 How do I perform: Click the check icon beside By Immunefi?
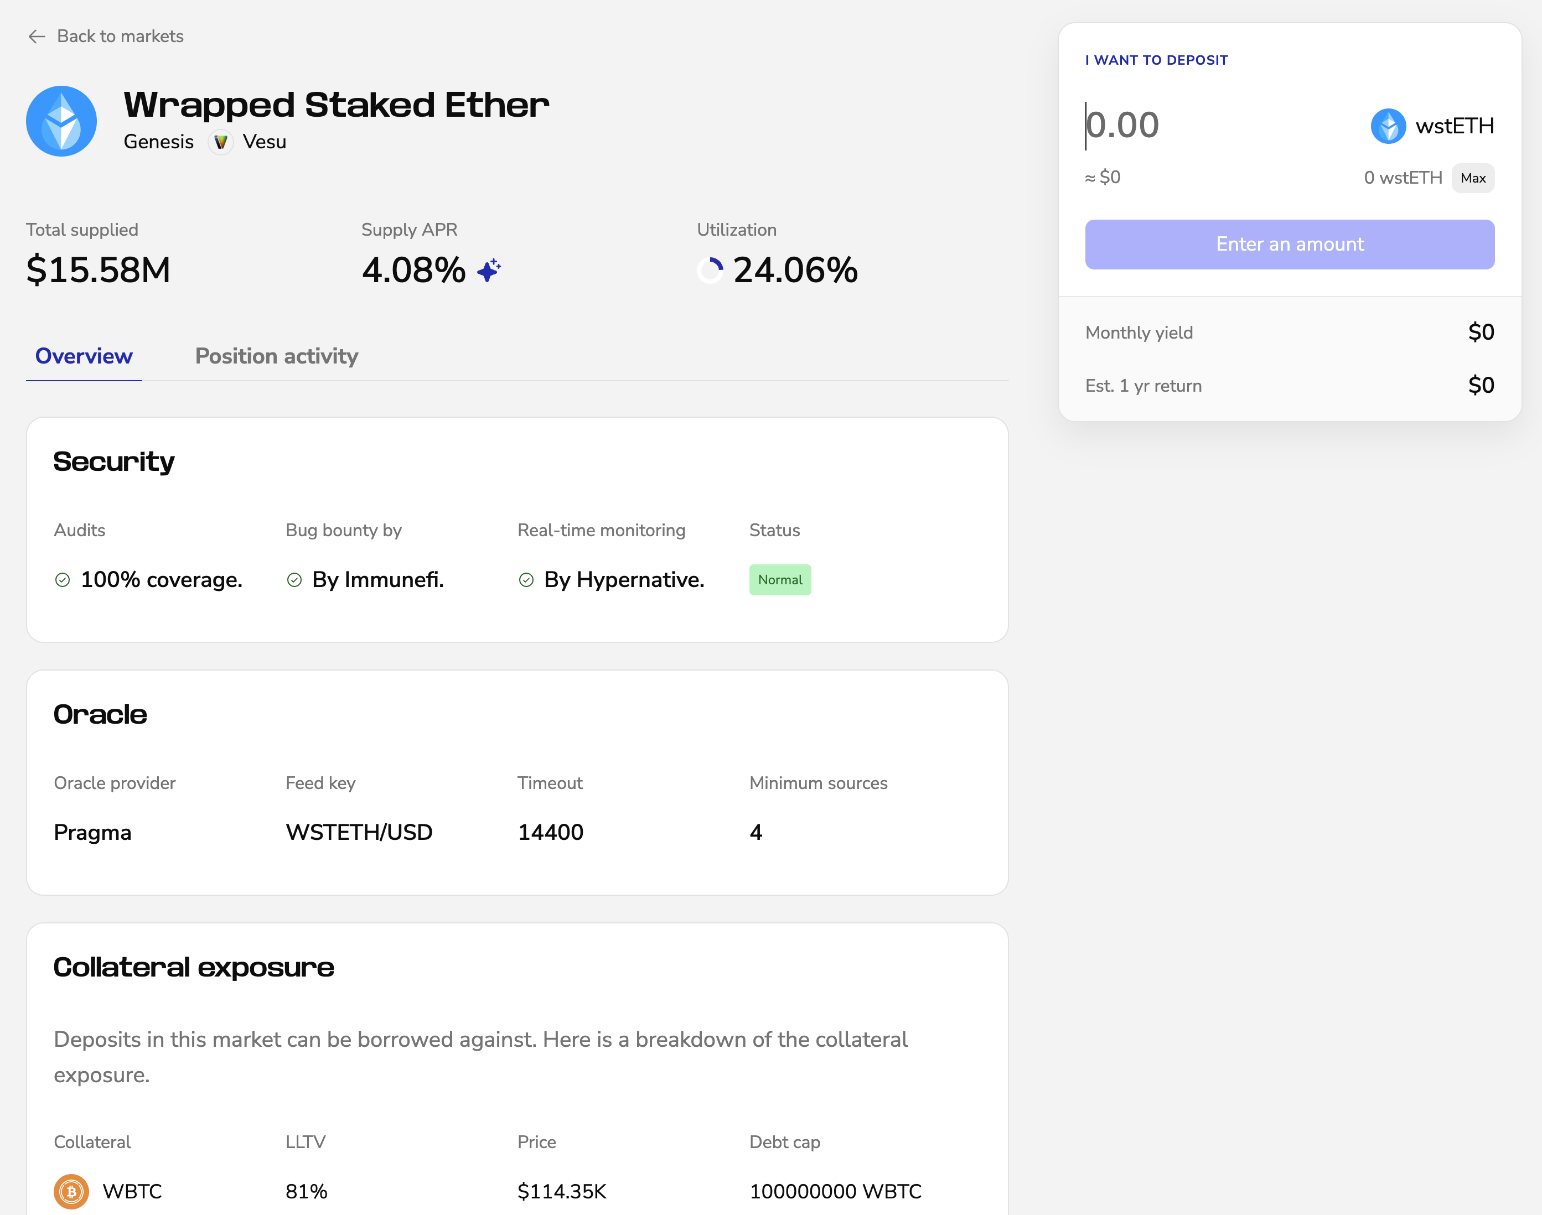coord(294,580)
